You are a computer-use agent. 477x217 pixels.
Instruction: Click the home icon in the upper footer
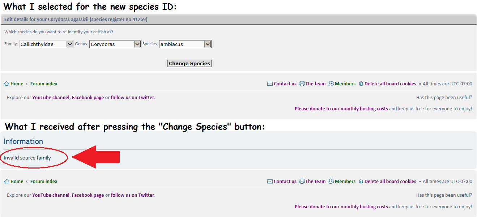(x=7, y=84)
